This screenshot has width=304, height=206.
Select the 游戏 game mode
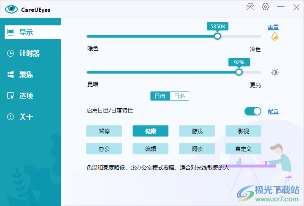tap(197, 131)
